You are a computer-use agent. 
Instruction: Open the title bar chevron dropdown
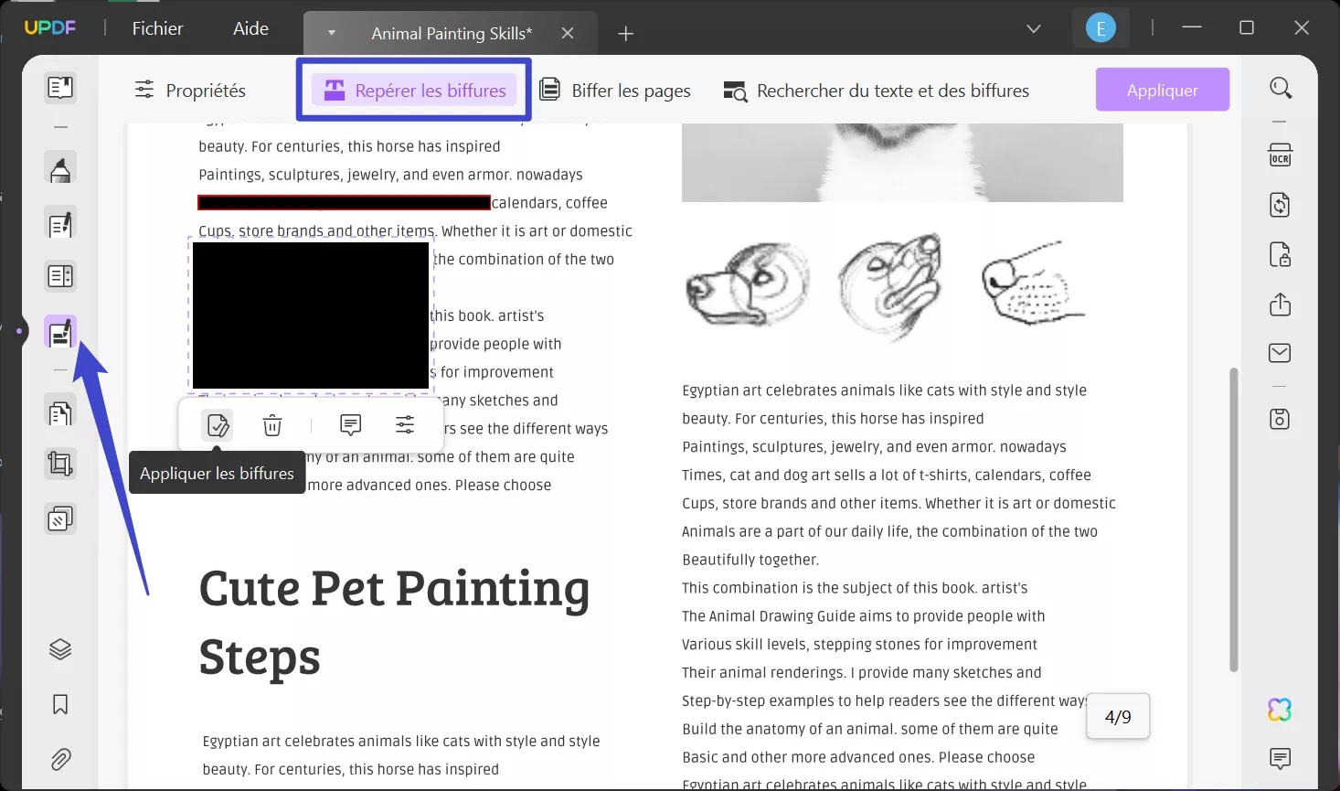[x=1034, y=28]
